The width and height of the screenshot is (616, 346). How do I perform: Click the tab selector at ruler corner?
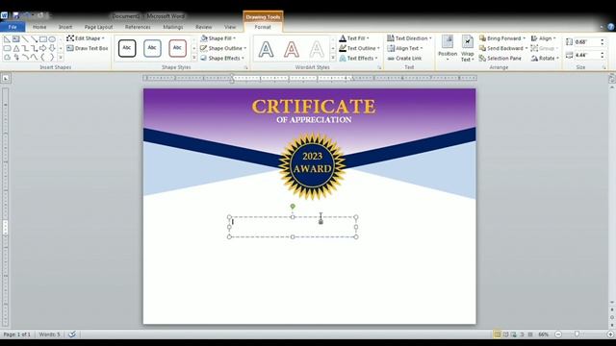pos(6,78)
